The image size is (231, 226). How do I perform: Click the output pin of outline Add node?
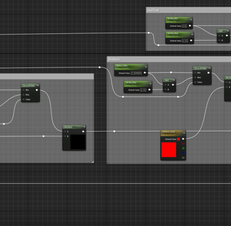tap(227, 36)
